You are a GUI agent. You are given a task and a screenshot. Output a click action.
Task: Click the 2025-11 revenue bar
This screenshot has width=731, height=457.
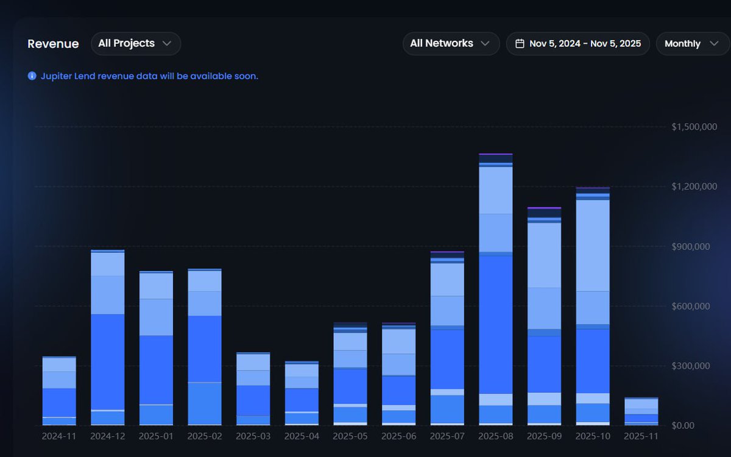641,411
